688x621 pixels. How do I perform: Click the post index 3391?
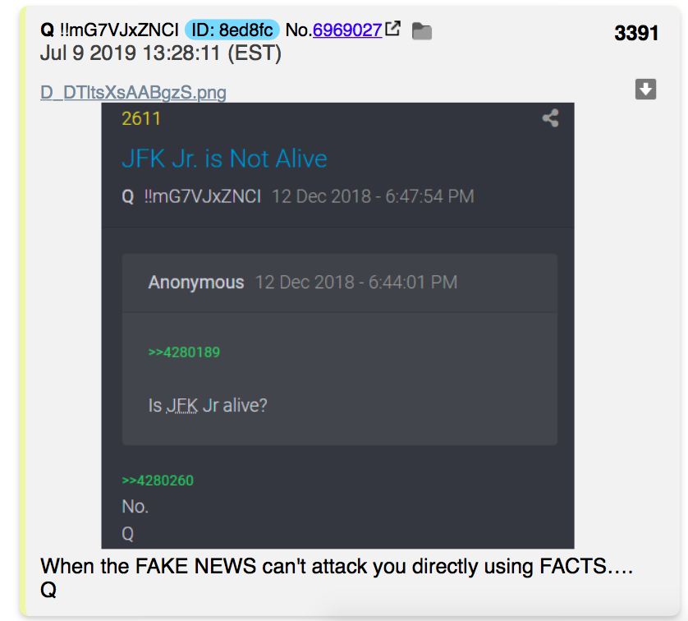pos(636,33)
